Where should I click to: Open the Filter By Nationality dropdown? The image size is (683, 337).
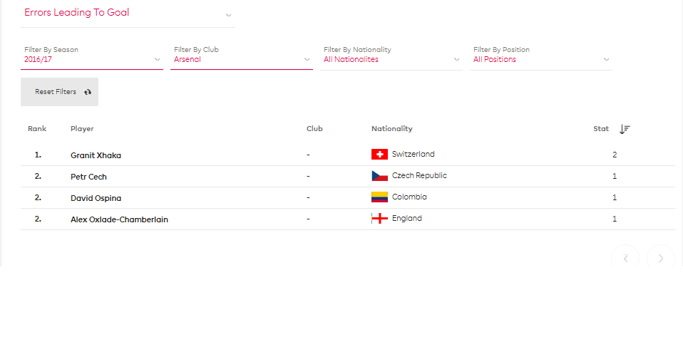click(391, 56)
